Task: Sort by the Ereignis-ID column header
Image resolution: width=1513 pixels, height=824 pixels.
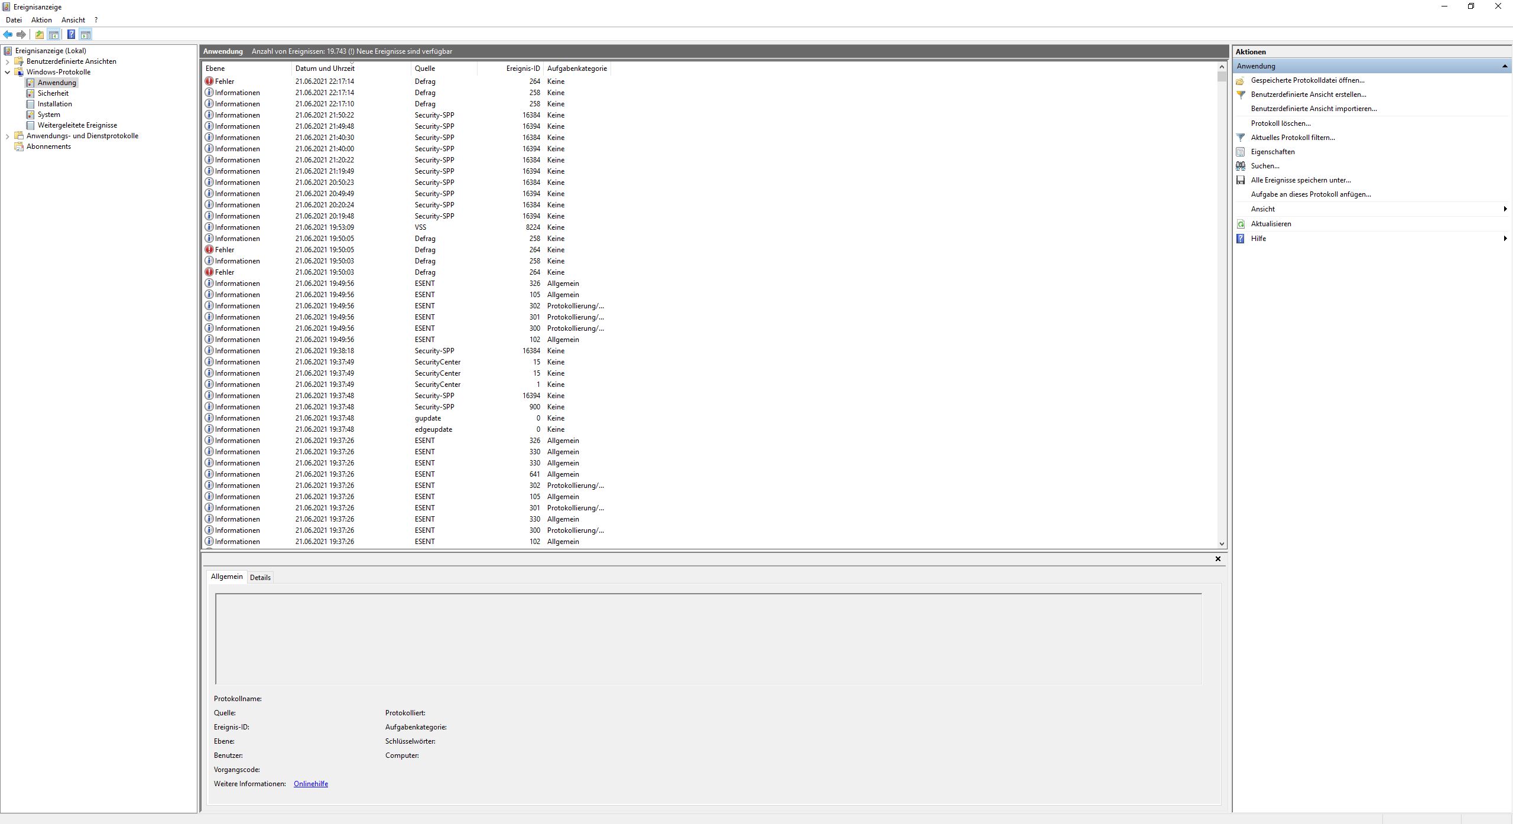Action: click(522, 69)
